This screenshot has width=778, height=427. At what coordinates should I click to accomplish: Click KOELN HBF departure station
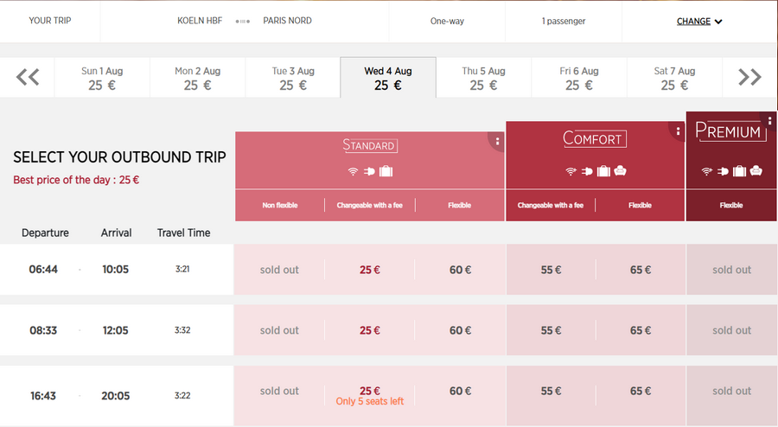(x=200, y=21)
